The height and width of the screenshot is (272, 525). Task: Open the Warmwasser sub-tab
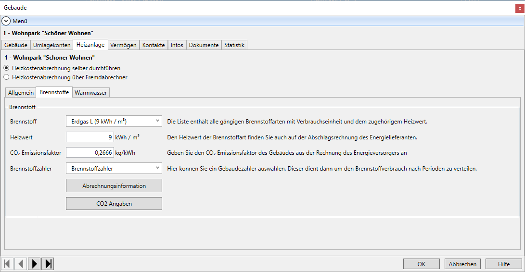coord(91,93)
